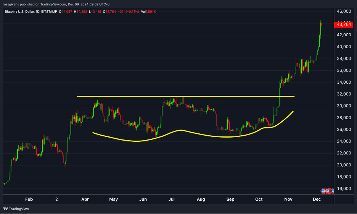
Task: Click the 1D interval label in the legend
Action: click(x=37, y=11)
